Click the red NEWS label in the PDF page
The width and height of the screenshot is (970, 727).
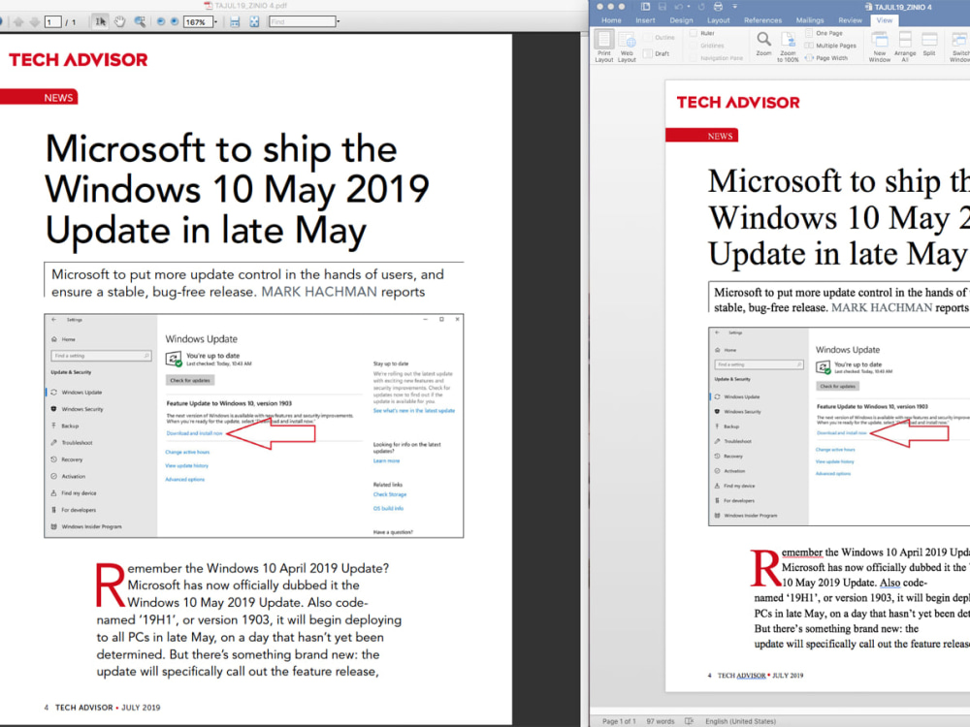[39, 97]
